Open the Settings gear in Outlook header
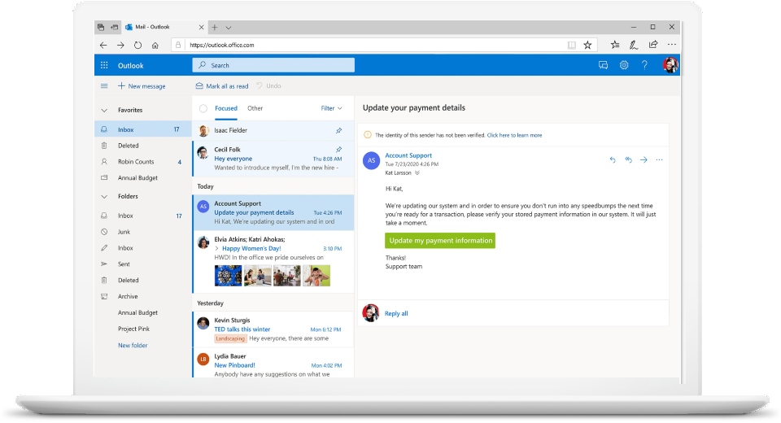The height and width of the screenshot is (423, 781). 624,65
